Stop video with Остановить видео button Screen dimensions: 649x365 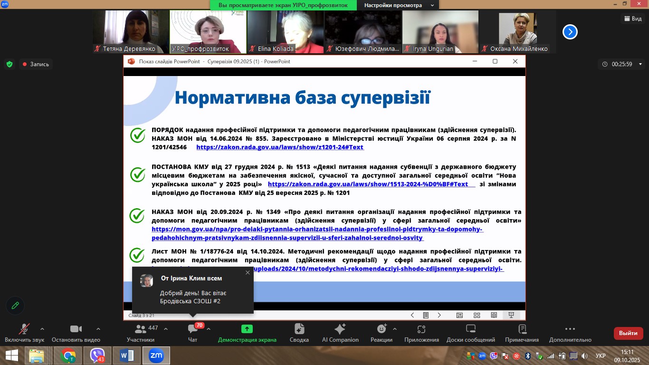pyautogui.click(x=76, y=333)
